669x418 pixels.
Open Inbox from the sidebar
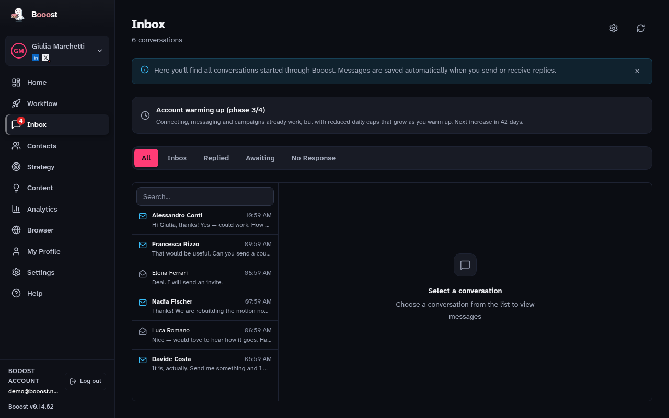pyautogui.click(x=57, y=124)
